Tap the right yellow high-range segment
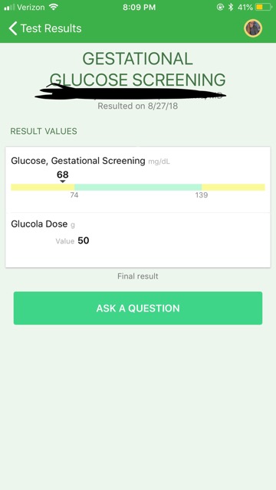276x490 pixels. [233, 187]
